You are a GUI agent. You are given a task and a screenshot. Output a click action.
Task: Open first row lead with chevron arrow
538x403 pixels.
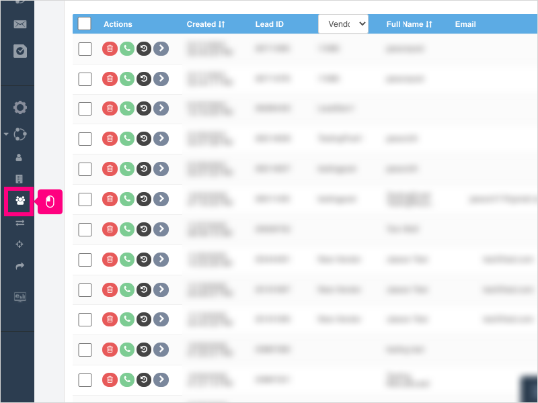(161, 48)
